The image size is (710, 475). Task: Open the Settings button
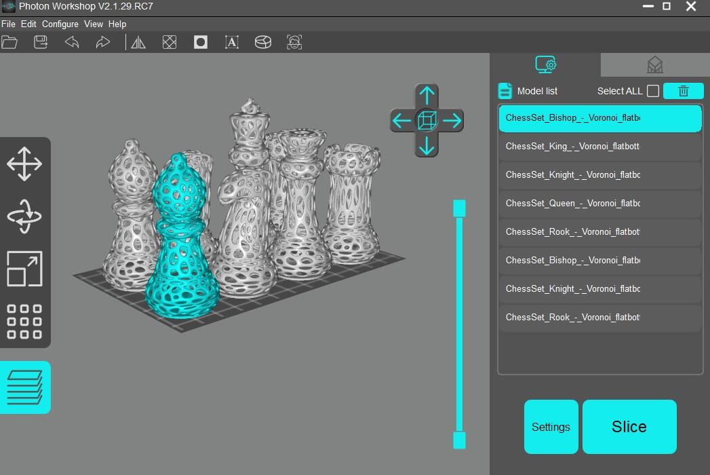[x=551, y=427]
